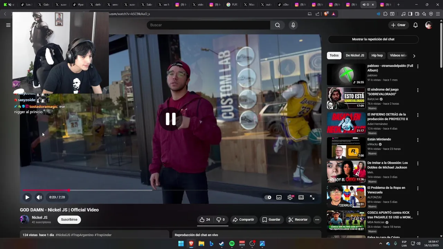Open options for El INFIERNO DETRÁS video
The height and width of the screenshot is (249, 443).
(418, 115)
